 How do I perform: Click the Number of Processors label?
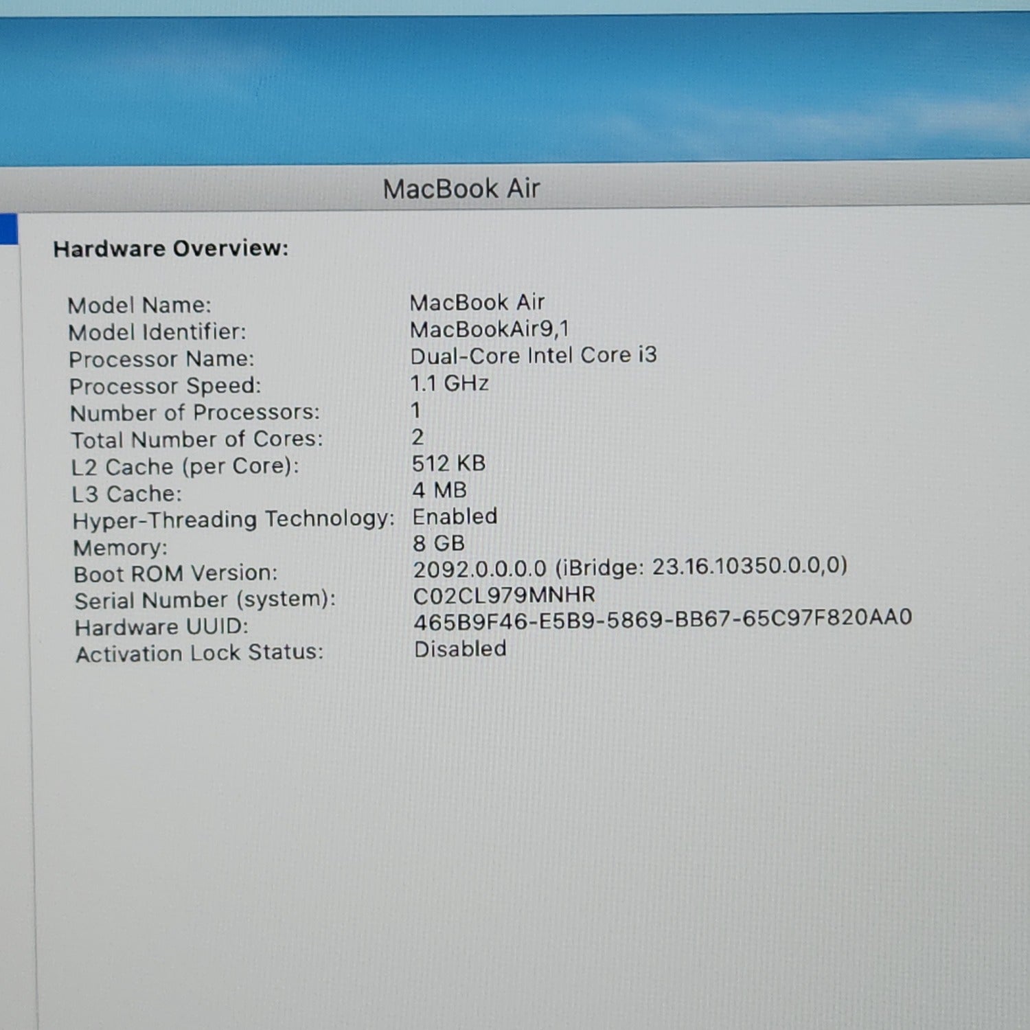195,413
